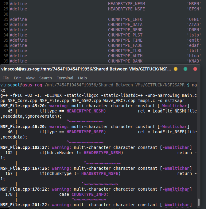This screenshot has width=206, height=209.
Task: Maximize terminal with the green button
Action: point(185,69)
